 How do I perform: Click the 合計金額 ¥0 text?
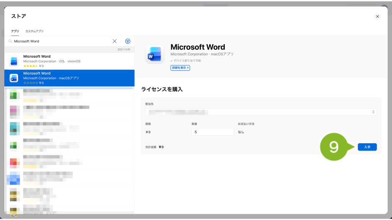[155, 147]
